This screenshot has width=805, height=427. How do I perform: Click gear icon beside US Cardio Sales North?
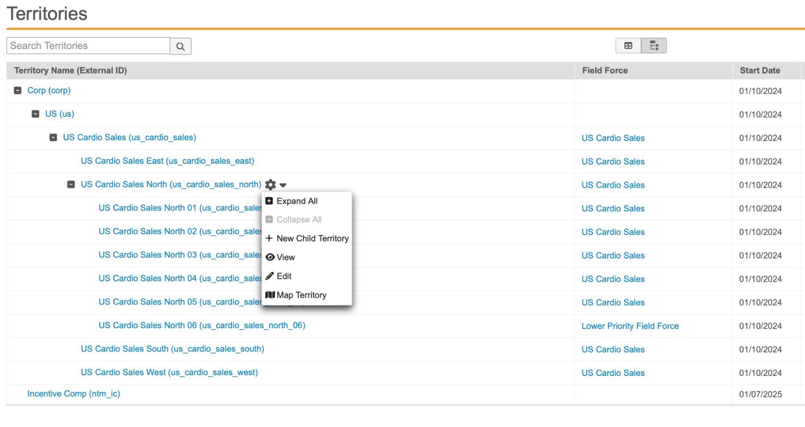coord(271,185)
